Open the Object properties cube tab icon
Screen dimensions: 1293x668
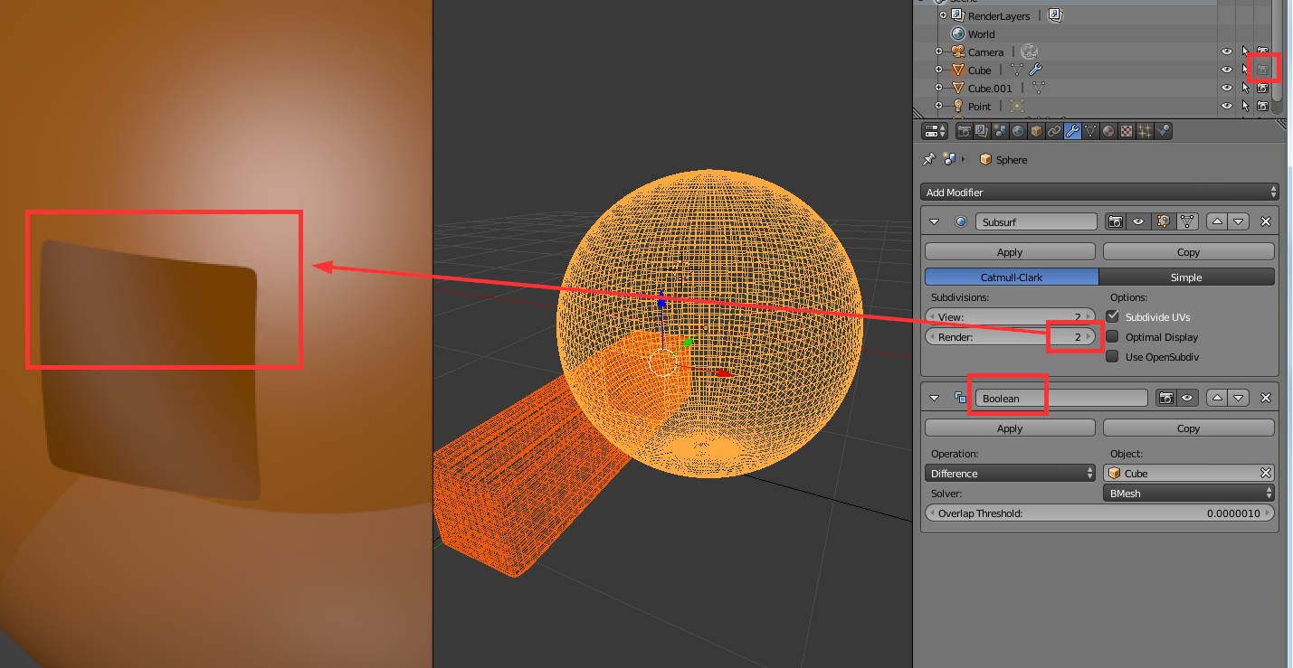coord(1037,131)
